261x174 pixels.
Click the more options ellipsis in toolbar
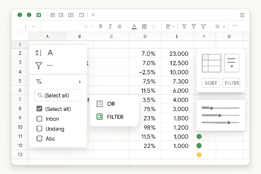point(235,26)
